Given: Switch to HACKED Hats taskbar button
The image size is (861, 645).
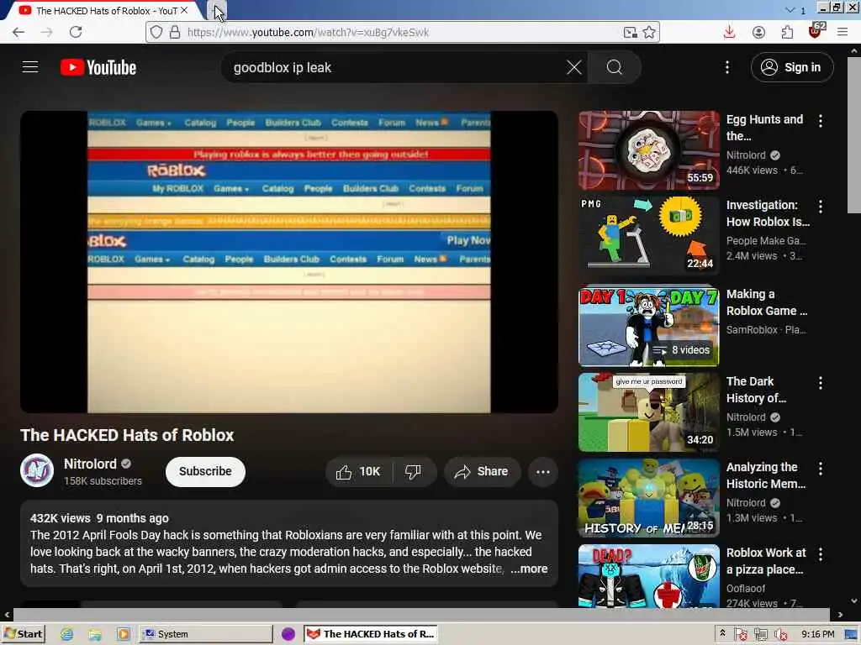Looking at the screenshot, I should pos(371,634).
